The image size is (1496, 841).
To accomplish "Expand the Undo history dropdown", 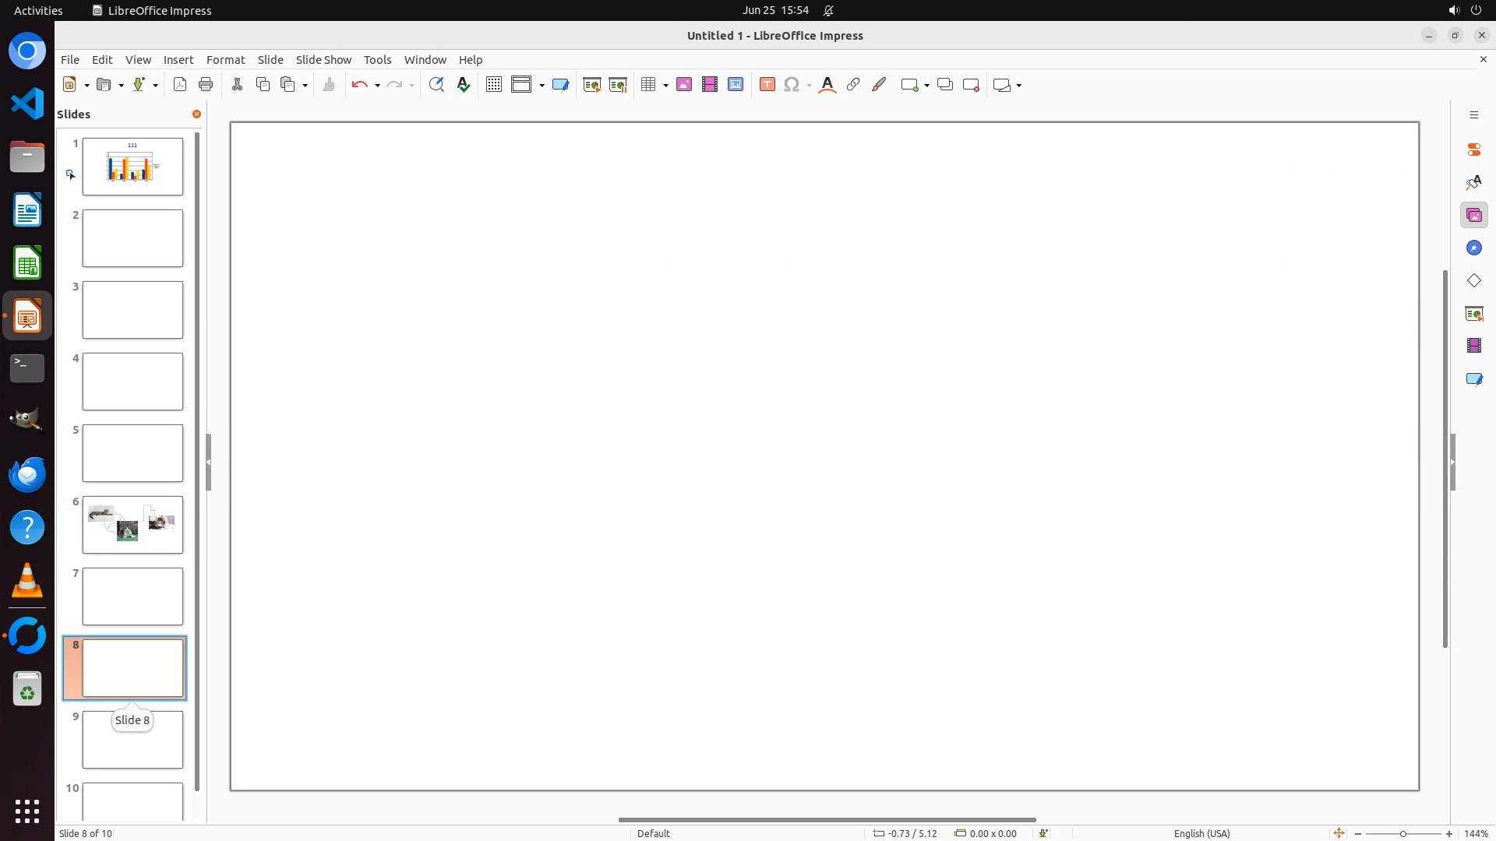I will [x=377, y=86].
